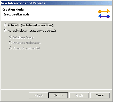Choose the Database Query radio circle
The image size is (113, 102).
pos(10,37)
